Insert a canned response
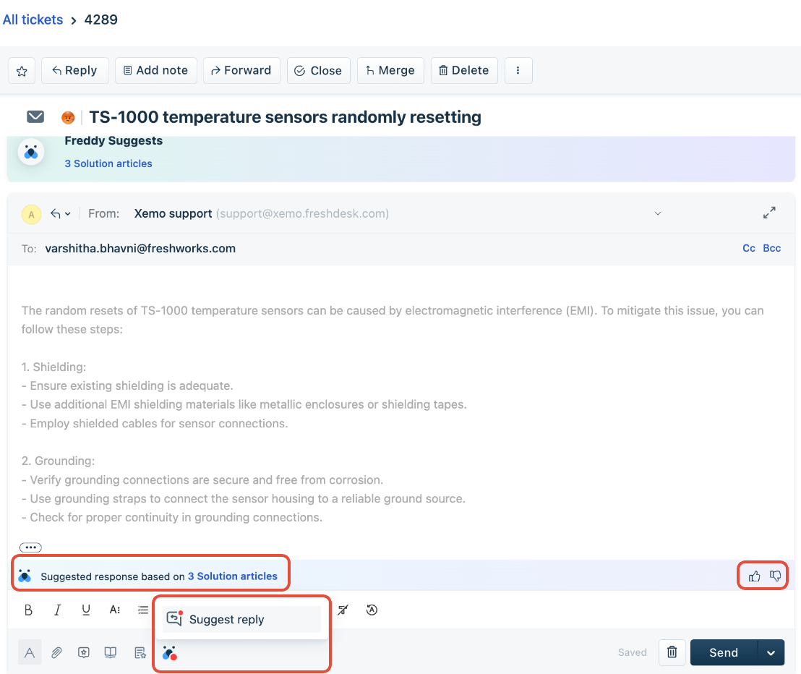 84,652
